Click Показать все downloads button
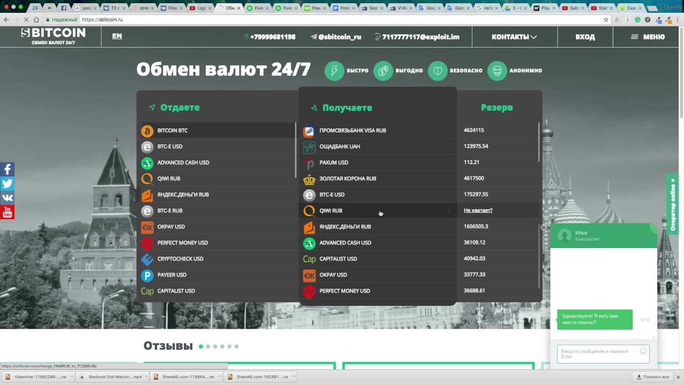The image size is (684, 385). 652,377
